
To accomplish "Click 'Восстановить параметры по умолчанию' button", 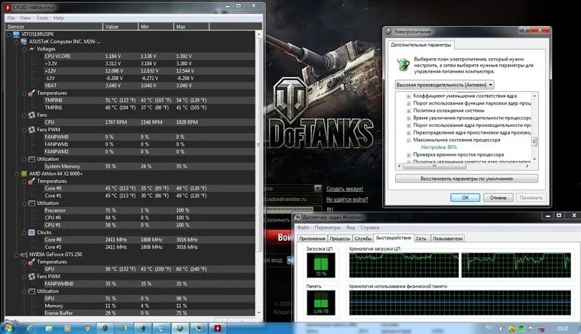I will pyautogui.click(x=466, y=179).
